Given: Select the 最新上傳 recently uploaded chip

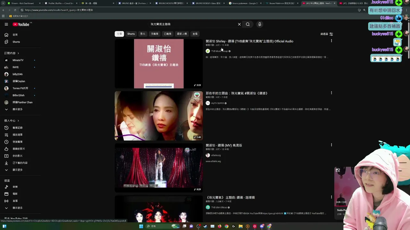Looking at the screenshot, I should pos(182,34).
